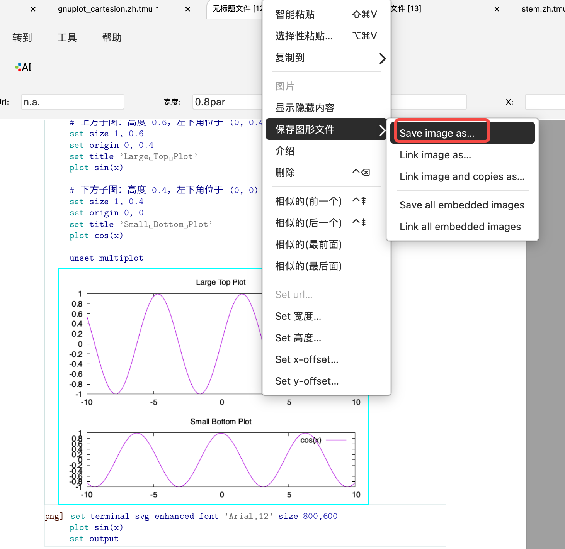This screenshot has height=549, width=565.
Task: Click the Small Bottom Plot cosine graph
Action: pos(221,459)
